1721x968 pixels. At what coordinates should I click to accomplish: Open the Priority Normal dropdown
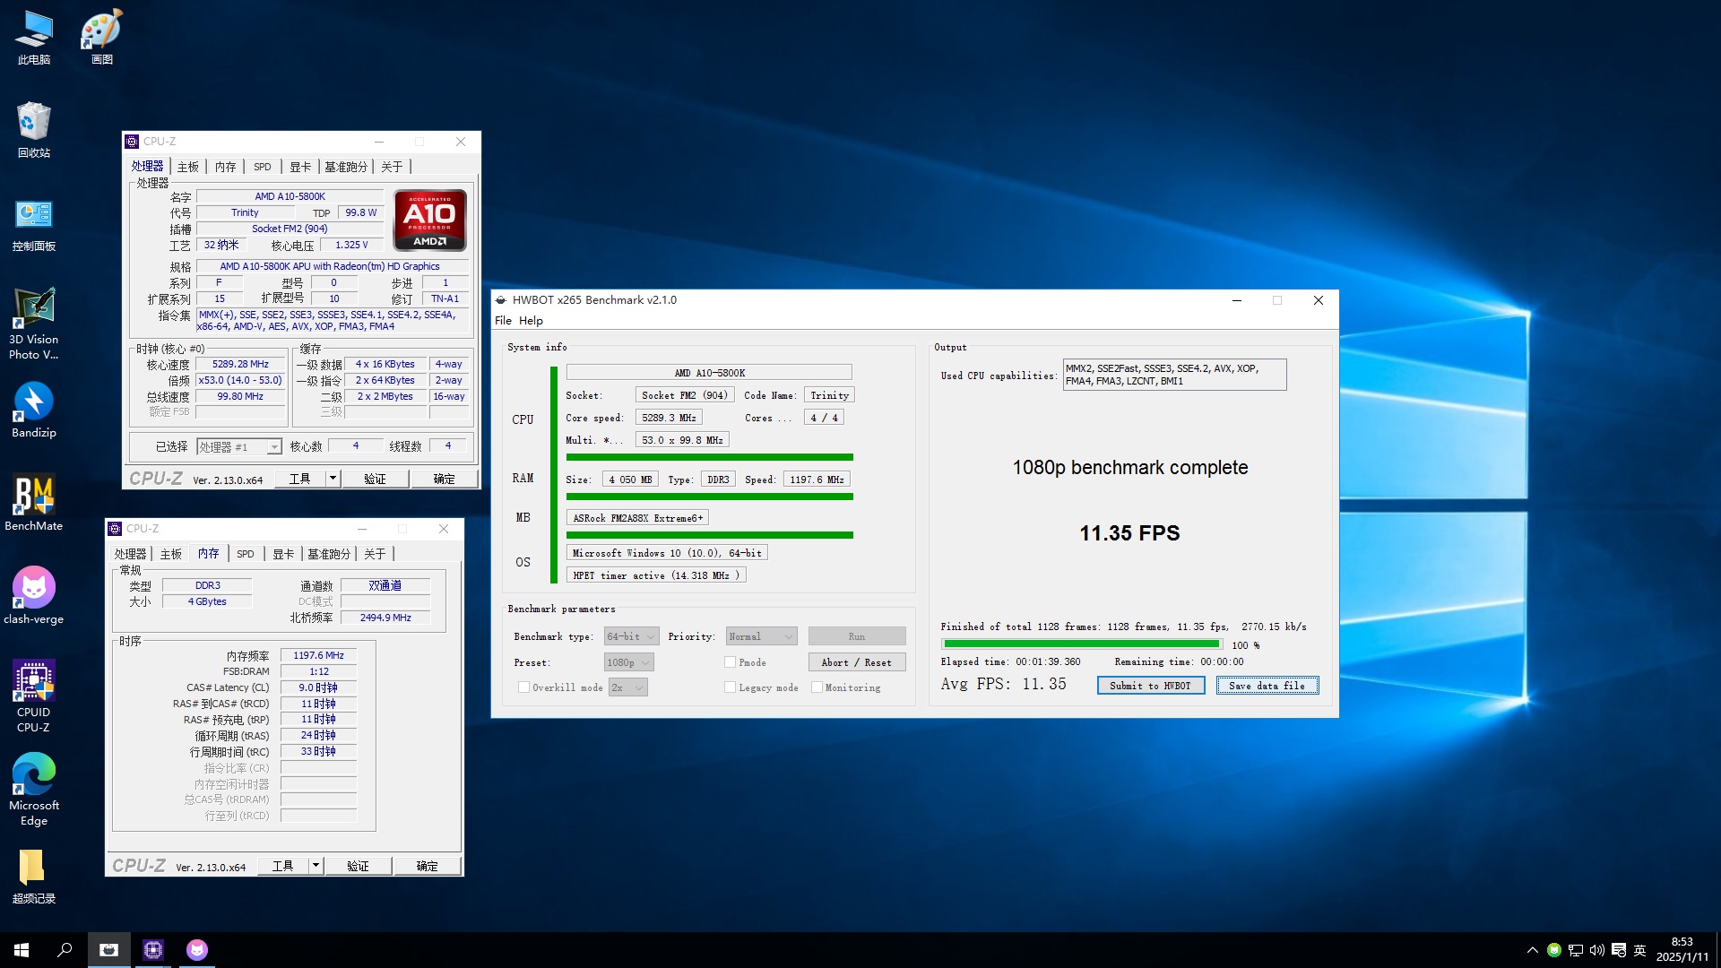pos(761,636)
